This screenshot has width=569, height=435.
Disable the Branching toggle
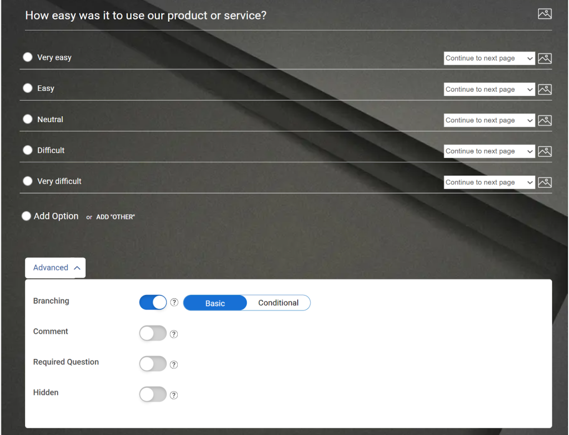coord(153,302)
